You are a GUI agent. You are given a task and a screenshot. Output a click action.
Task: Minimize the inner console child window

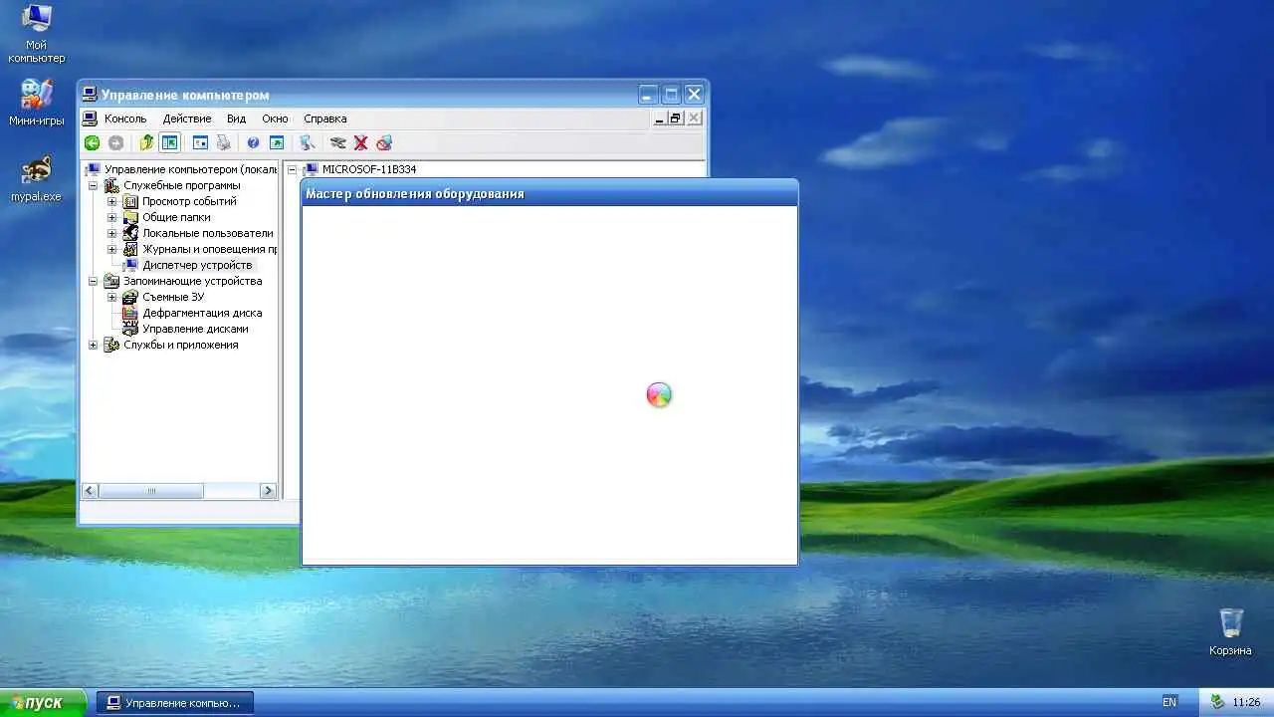pos(659,119)
